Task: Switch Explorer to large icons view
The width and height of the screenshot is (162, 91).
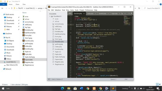Action: tap(160, 84)
